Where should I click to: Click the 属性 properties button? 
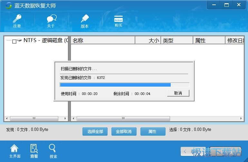[153, 132]
